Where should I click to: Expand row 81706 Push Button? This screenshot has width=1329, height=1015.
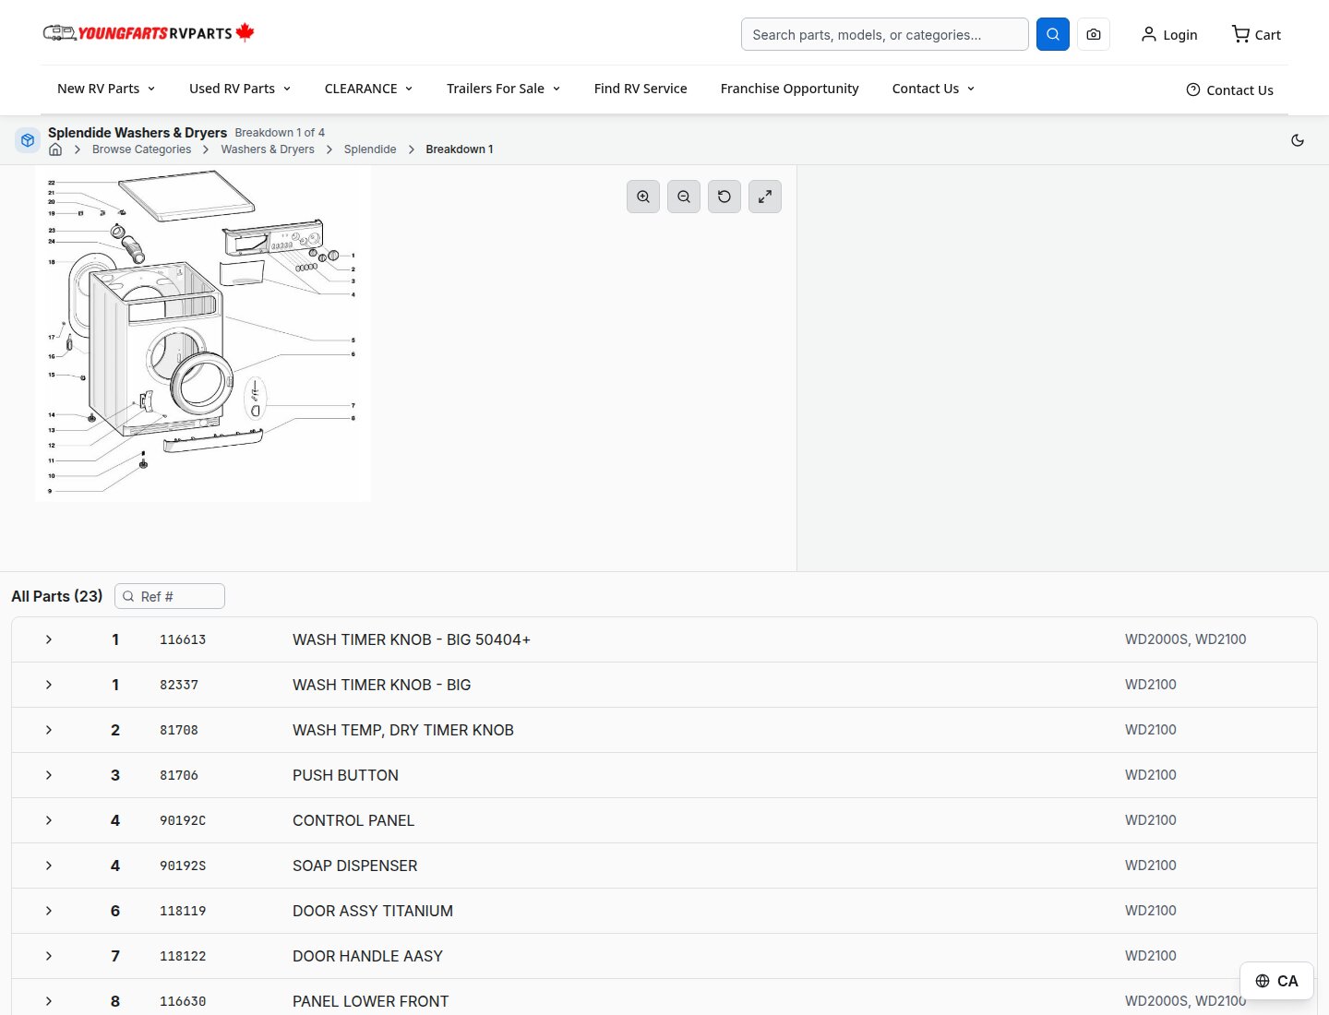coord(49,775)
